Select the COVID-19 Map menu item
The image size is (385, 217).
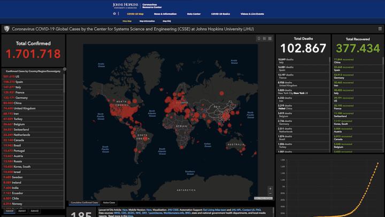tap(135, 14)
